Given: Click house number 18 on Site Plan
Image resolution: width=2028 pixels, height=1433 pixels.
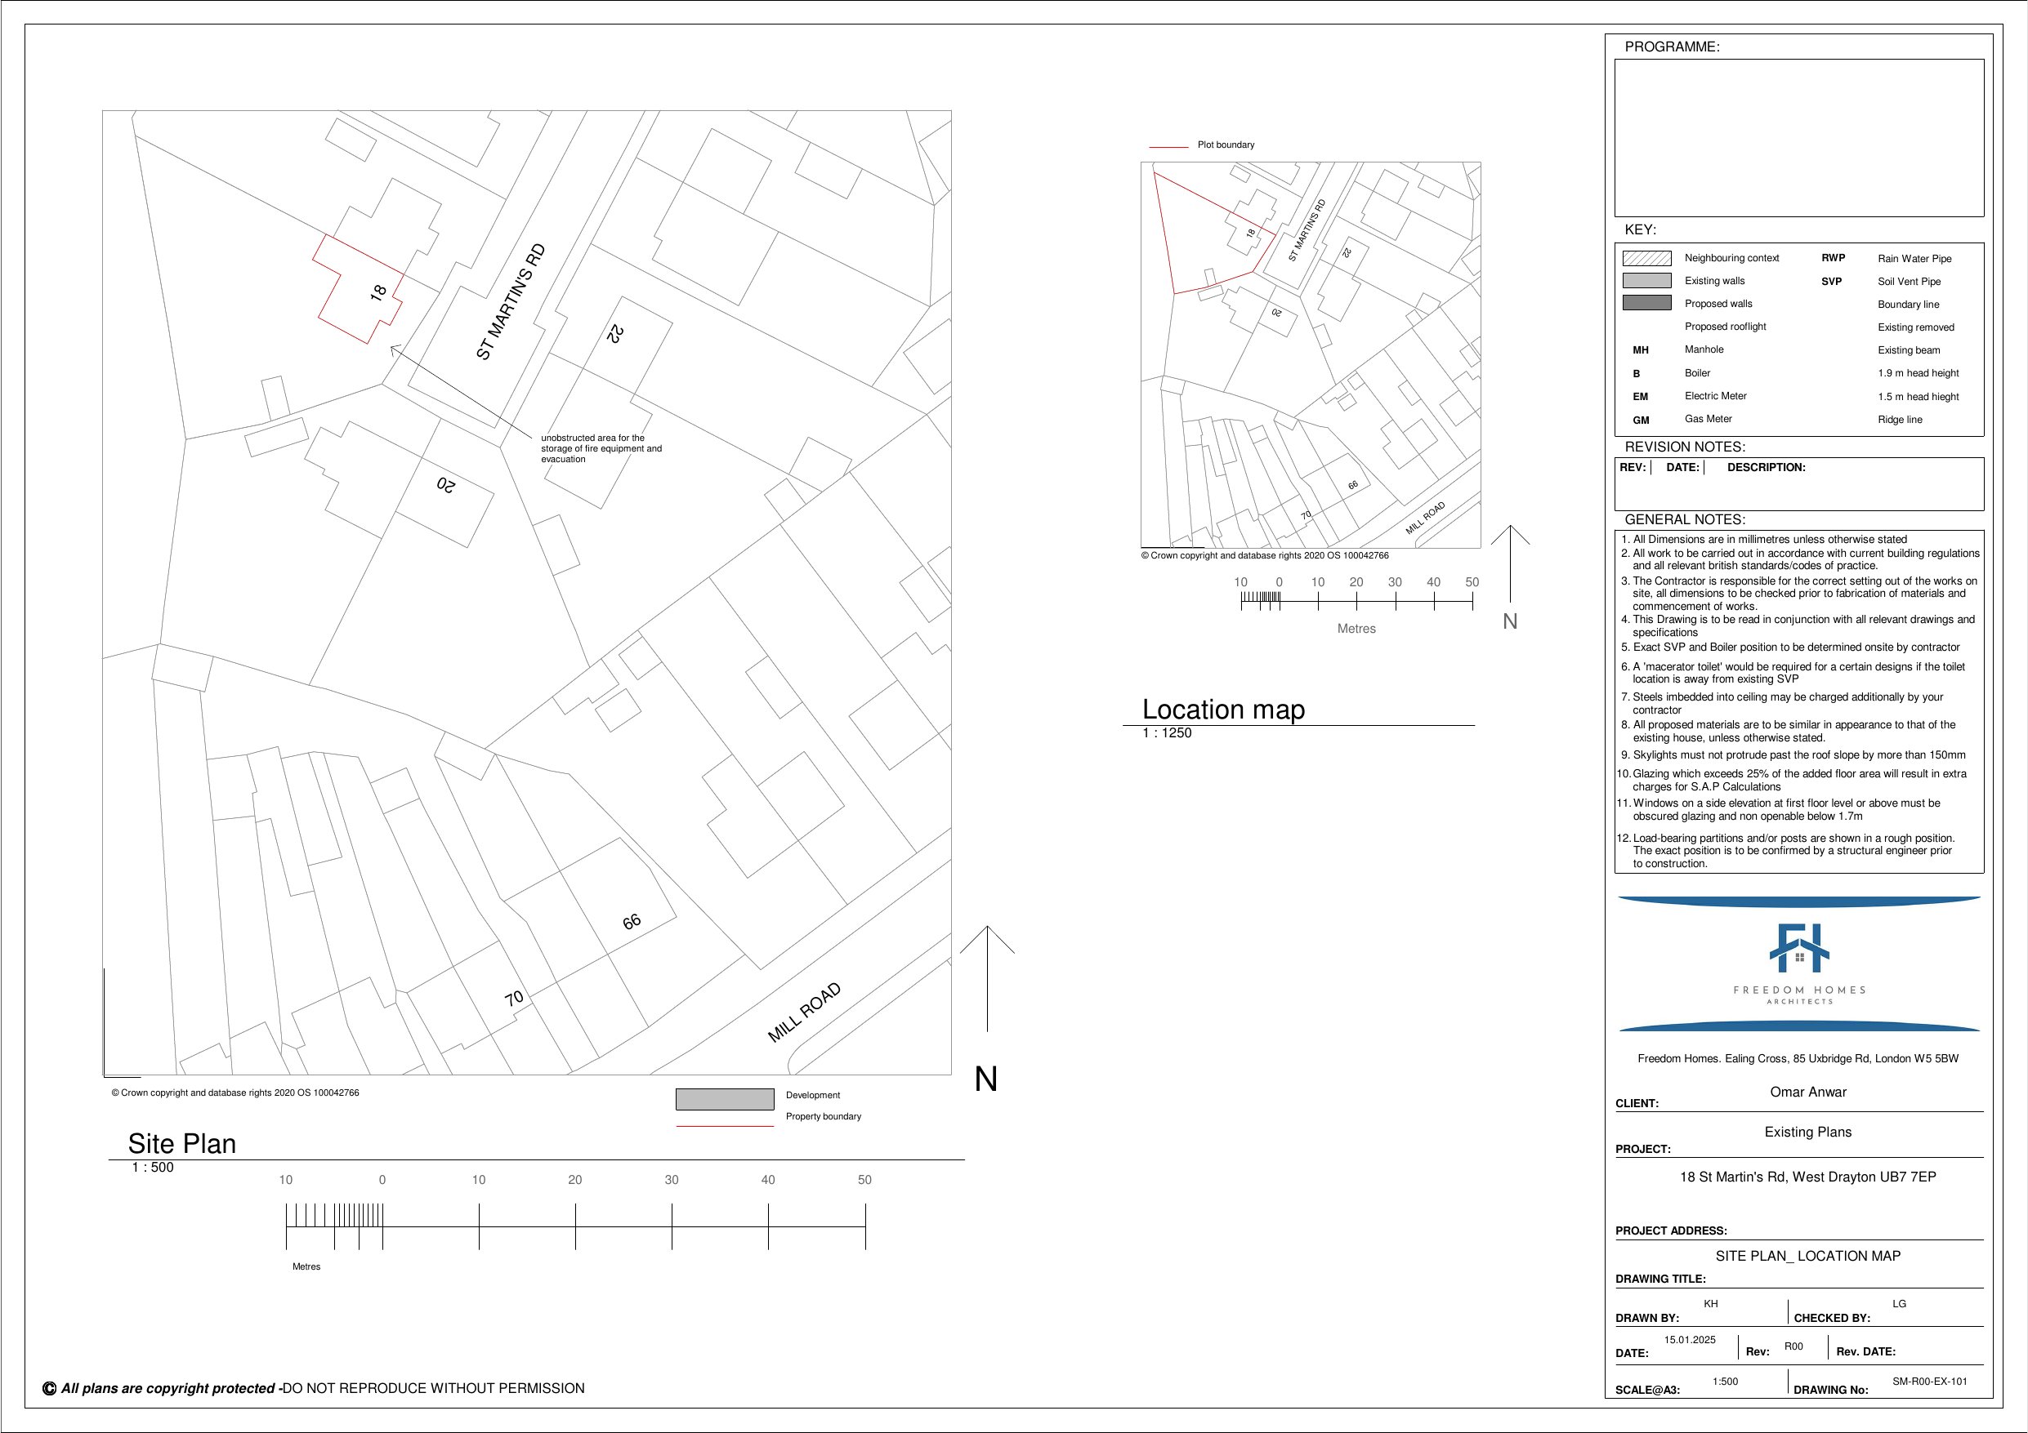Looking at the screenshot, I should click(x=379, y=291).
